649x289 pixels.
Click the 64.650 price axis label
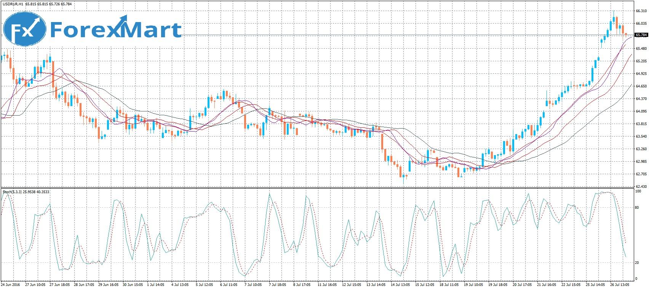641,86
